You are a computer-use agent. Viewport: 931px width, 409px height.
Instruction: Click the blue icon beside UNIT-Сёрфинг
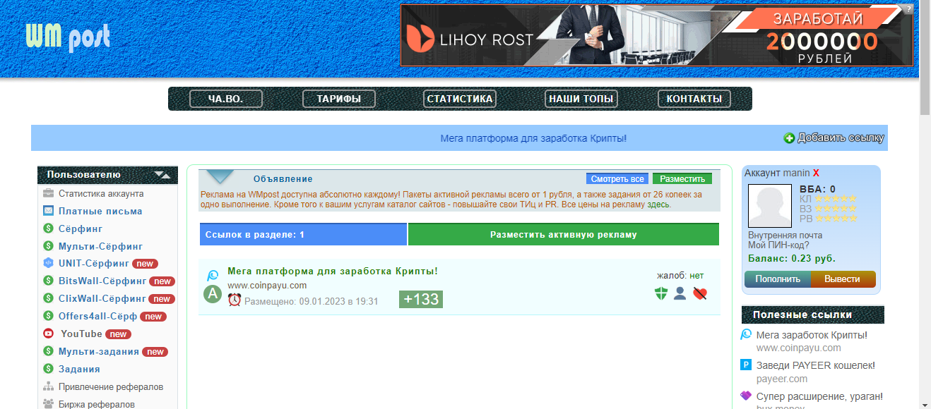[x=49, y=263]
